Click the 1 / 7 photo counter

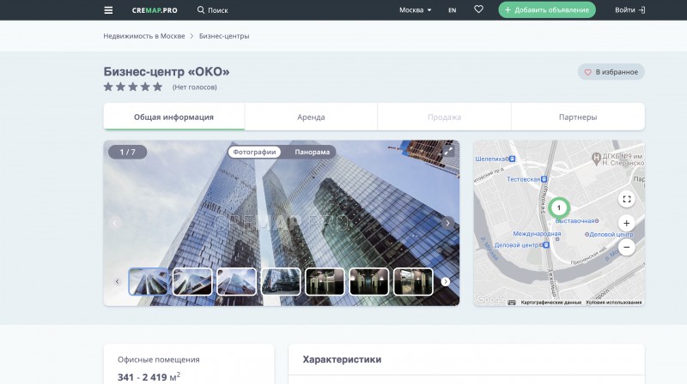127,152
